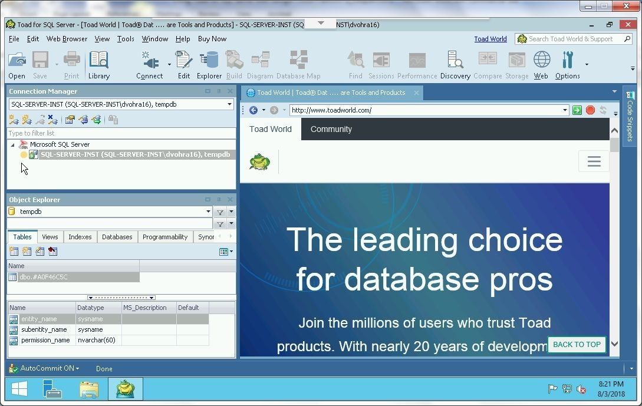The image size is (642, 406).
Task: Click the Type to filter list field
Action: [x=121, y=133]
